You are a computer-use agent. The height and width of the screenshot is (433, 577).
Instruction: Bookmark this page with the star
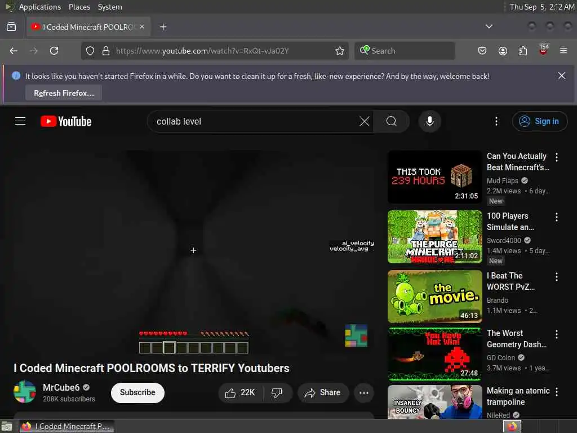tap(340, 51)
